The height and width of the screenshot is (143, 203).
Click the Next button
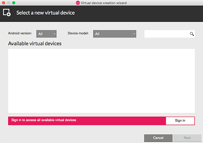187,138
